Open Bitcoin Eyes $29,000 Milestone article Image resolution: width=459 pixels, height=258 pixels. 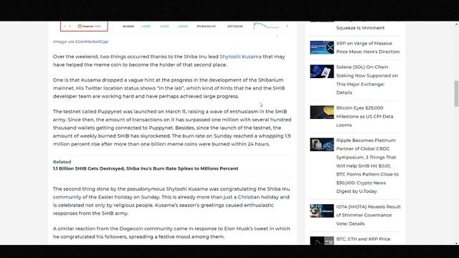click(364, 116)
